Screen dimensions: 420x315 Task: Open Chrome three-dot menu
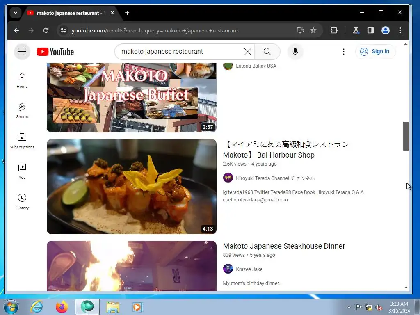400,30
